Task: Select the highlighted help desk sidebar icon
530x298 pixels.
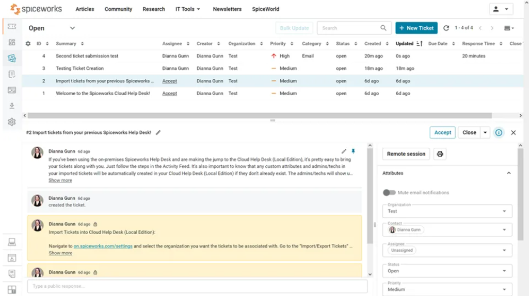Action: point(12,58)
